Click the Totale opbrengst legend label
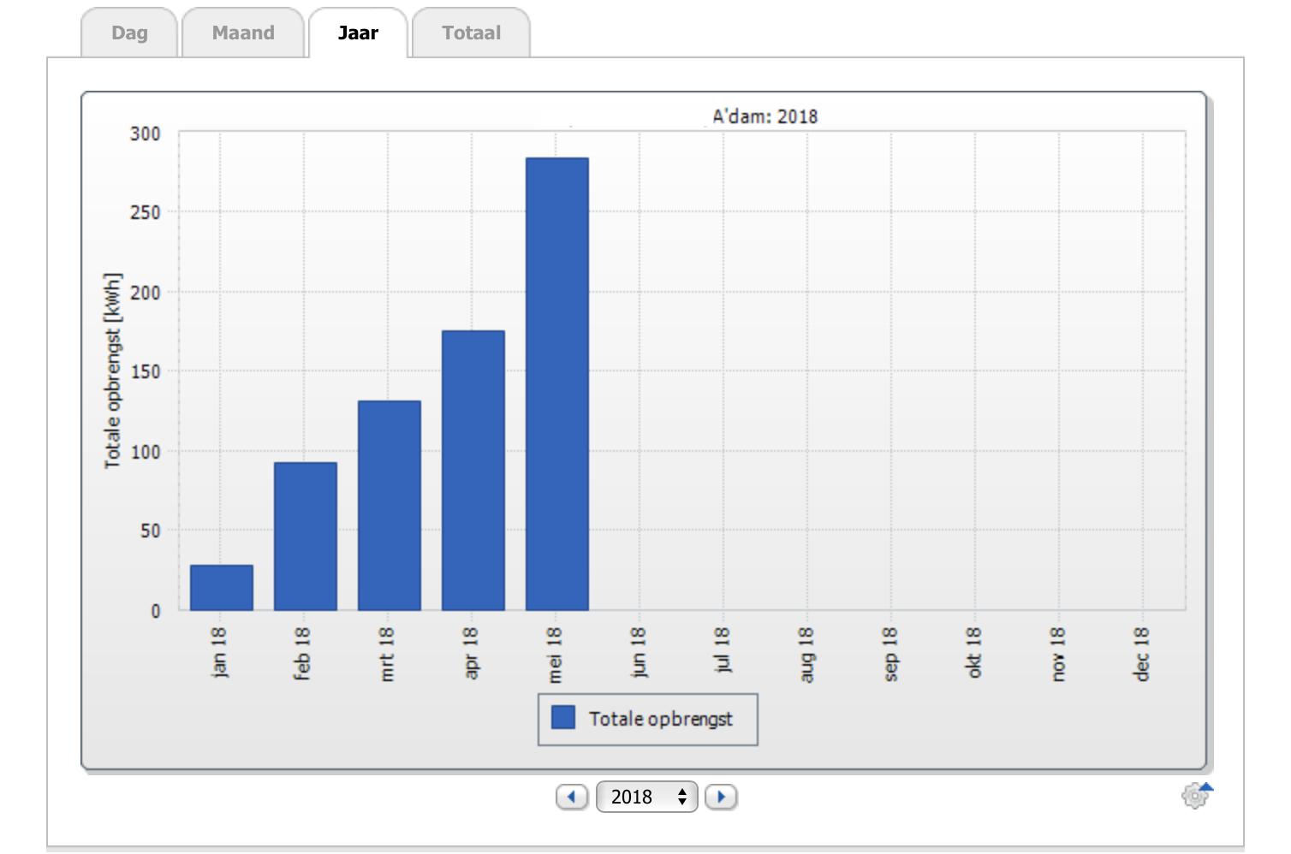 [x=660, y=719]
